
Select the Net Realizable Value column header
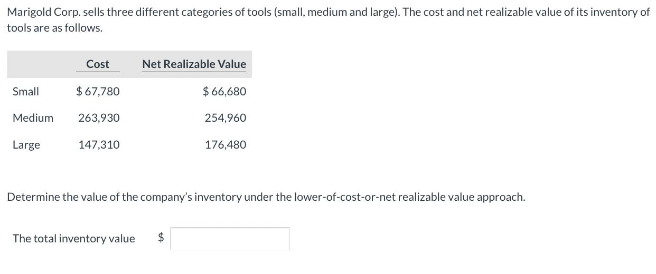[194, 64]
